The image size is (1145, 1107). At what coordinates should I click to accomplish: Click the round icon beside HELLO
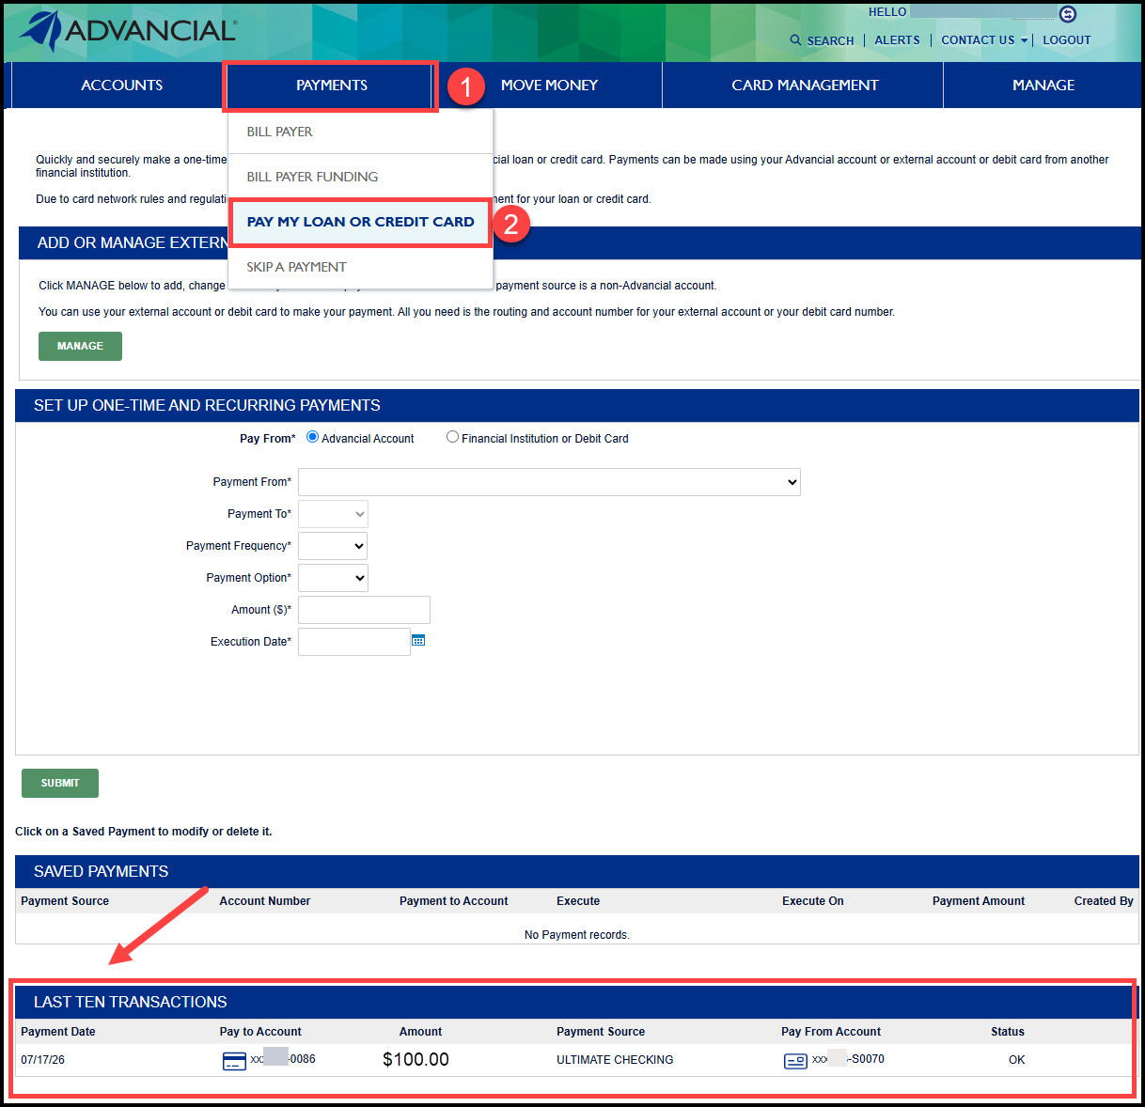tap(1067, 14)
